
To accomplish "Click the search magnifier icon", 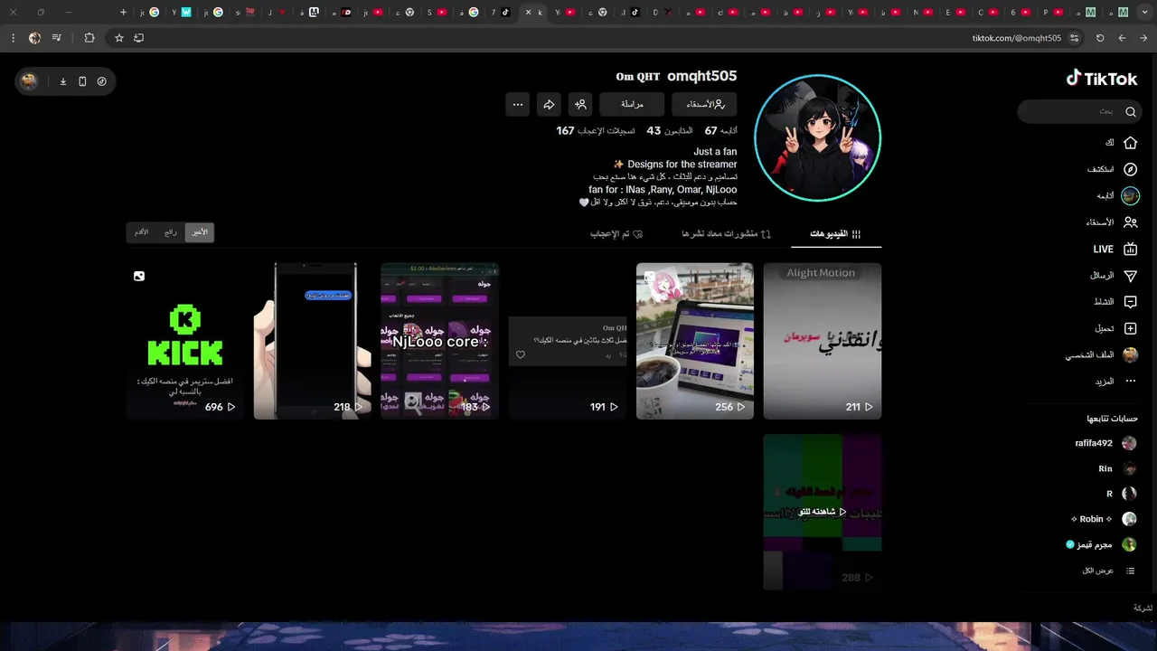I will coord(1130,112).
